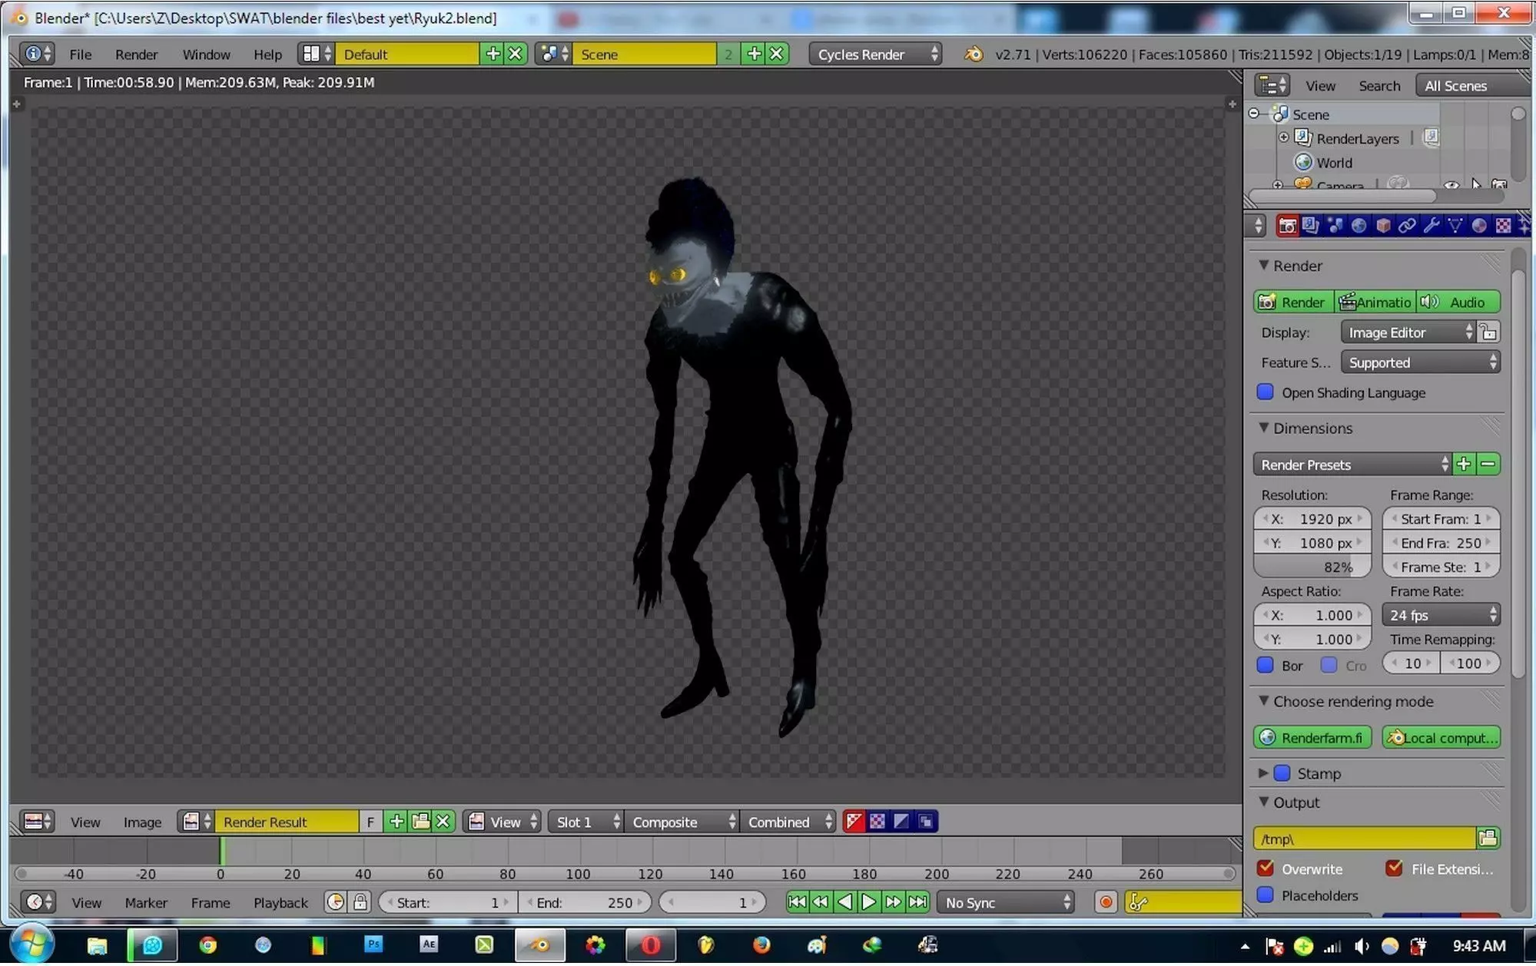Add a new screen layout with plus
This screenshot has height=966, width=1536.
[493, 54]
